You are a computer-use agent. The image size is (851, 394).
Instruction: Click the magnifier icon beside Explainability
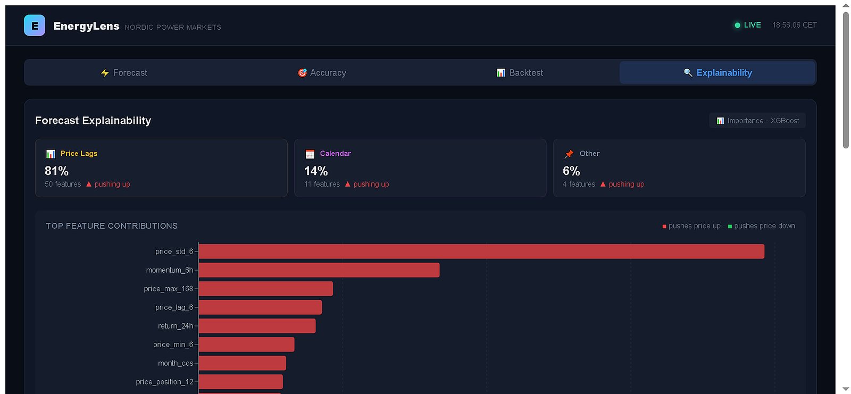pyautogui.click(x=688, y=73)
